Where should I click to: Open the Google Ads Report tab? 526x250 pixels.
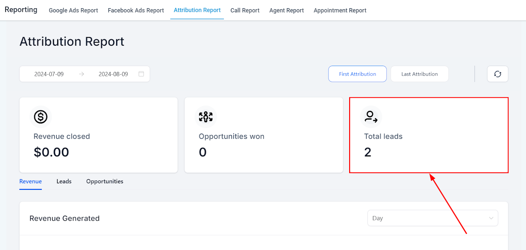point(73,11)
